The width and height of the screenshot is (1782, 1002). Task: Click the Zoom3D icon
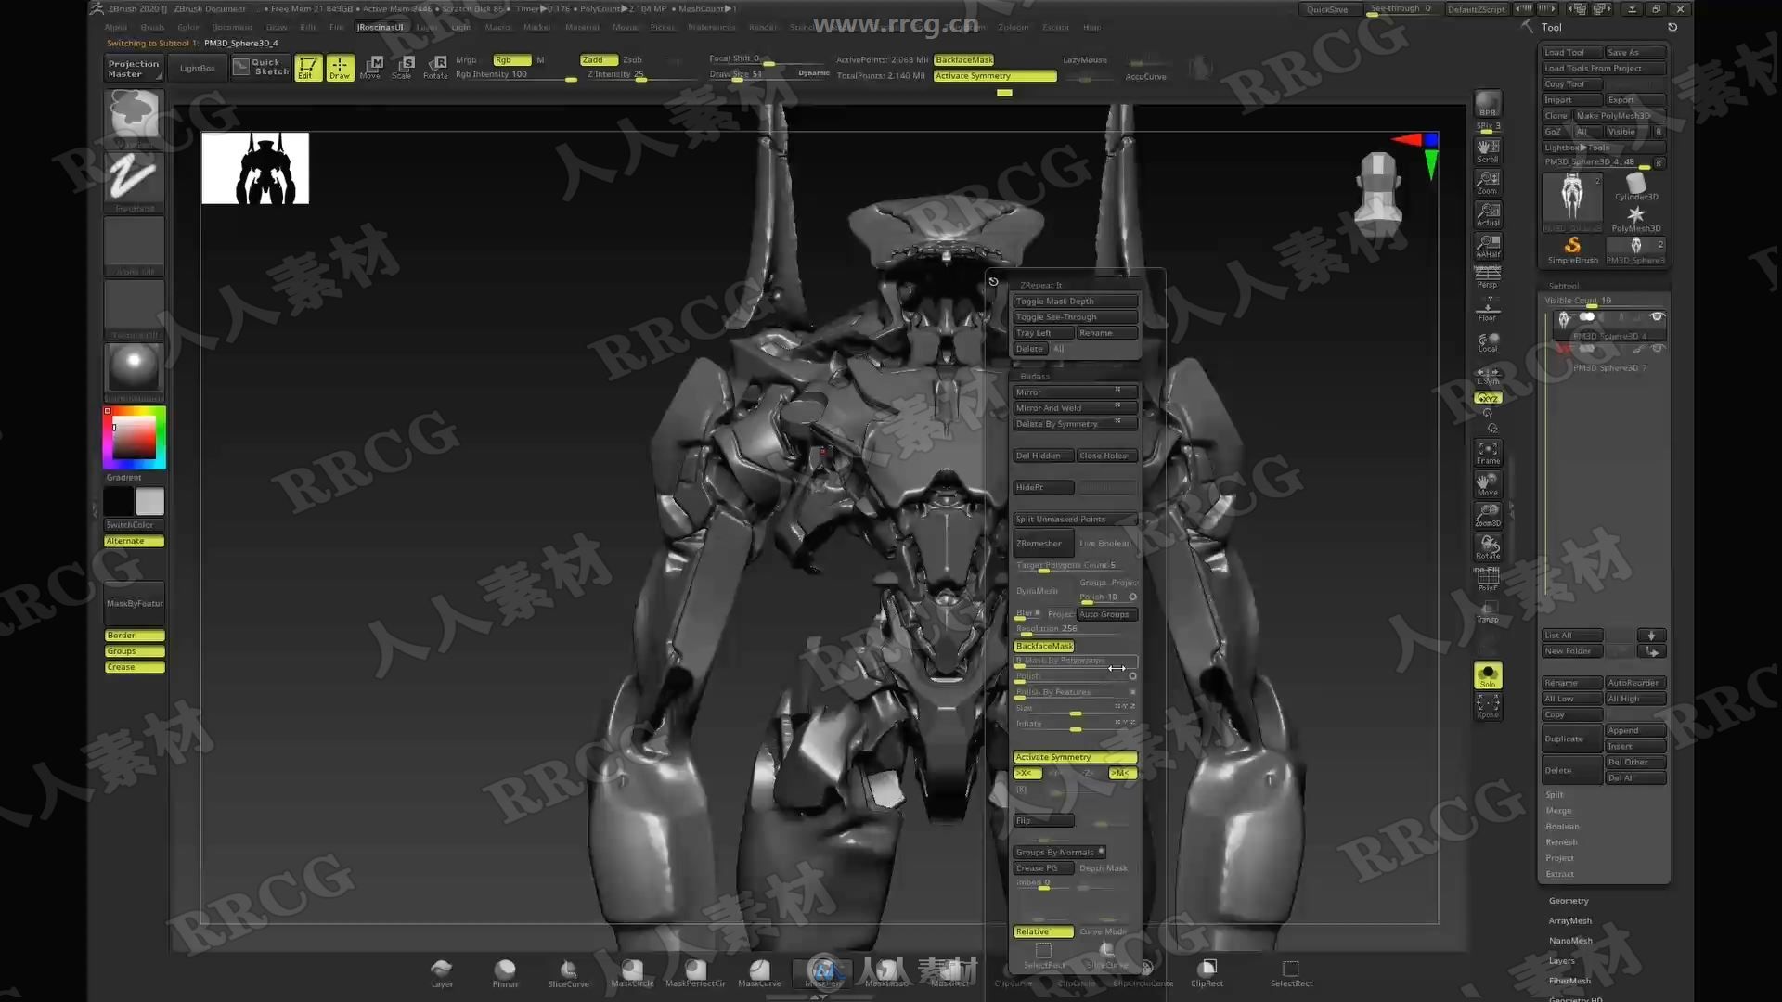1488,515
